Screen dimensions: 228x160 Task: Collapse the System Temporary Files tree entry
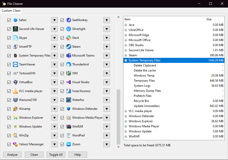coord(126,60)
